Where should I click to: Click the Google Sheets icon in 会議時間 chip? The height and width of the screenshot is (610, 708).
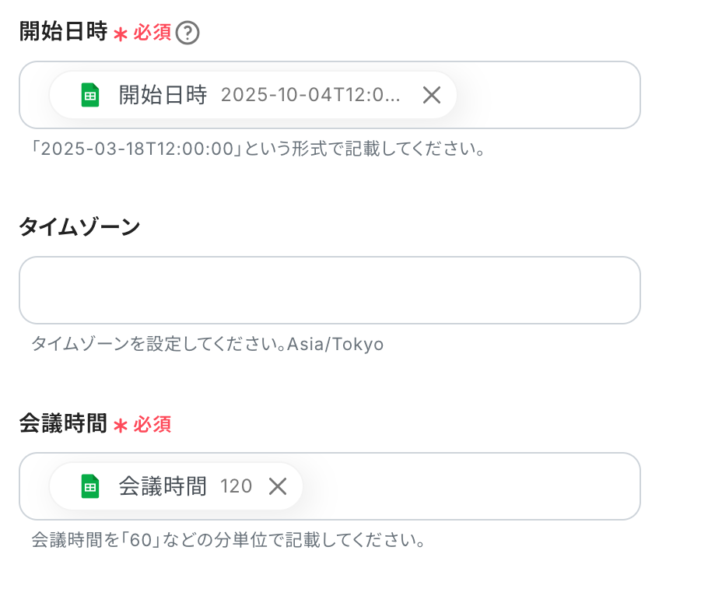click(90, 486)
